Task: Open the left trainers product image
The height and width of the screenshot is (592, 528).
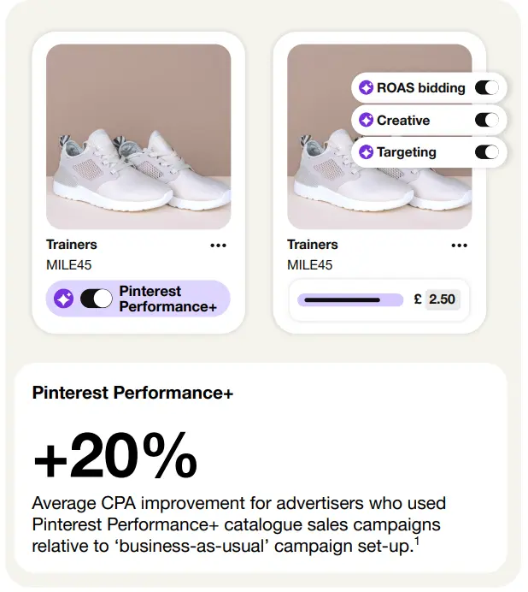Action: 138,137
